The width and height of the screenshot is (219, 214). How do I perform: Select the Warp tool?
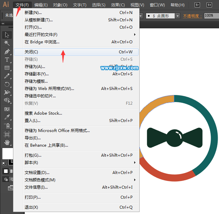click(7, 92)
